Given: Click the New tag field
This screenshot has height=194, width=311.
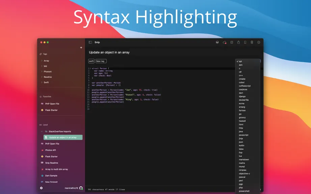Looking at the screenshot, I should click(101, 61).
